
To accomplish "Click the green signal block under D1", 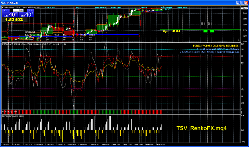I will point(212,31).
